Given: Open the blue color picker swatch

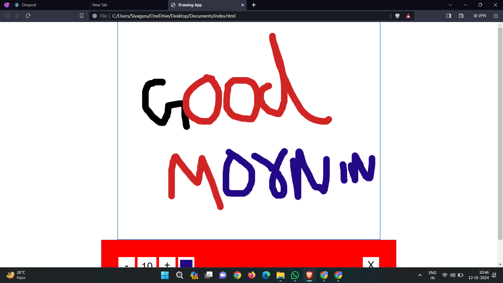Looking at the screenshot, I should tap(186, 263).
